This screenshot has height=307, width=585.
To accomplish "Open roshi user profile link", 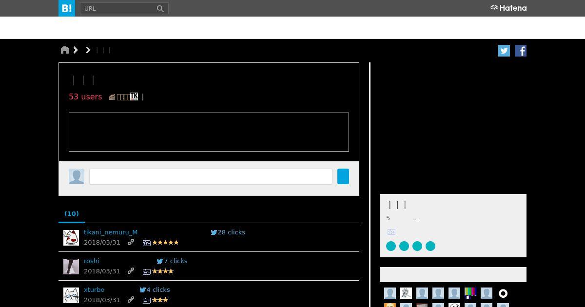I will [x=92, y=261].
